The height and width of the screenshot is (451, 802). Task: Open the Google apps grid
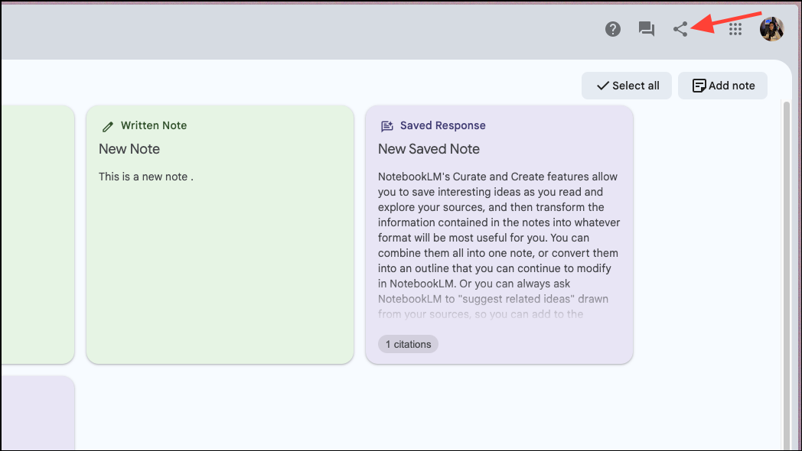735,29
